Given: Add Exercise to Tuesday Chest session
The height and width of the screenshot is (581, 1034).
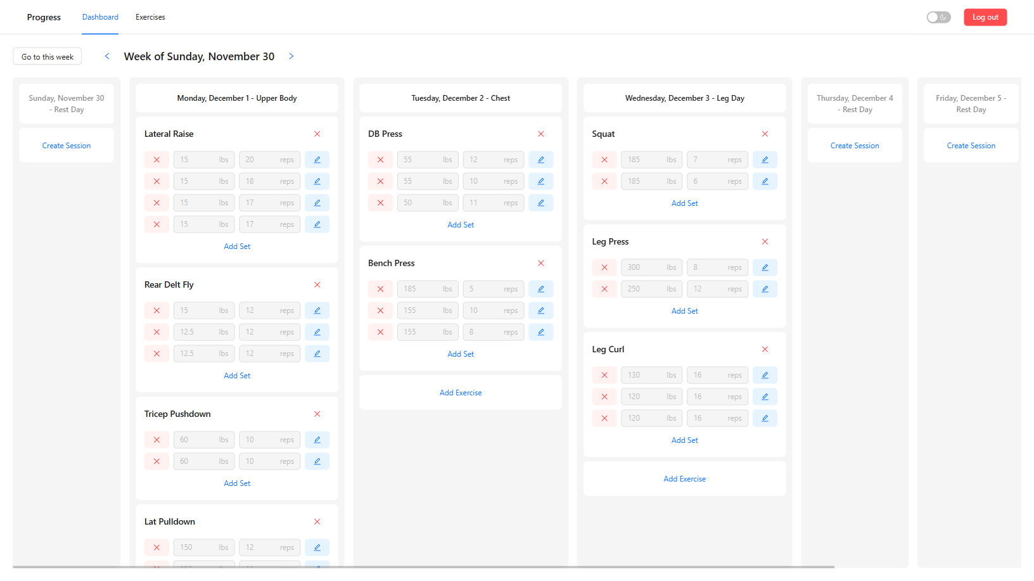Looking at the screenshot, I should pos(461,393).
